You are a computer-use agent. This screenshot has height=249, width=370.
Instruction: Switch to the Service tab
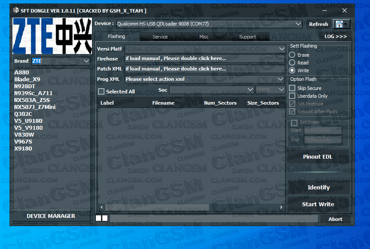160,37
